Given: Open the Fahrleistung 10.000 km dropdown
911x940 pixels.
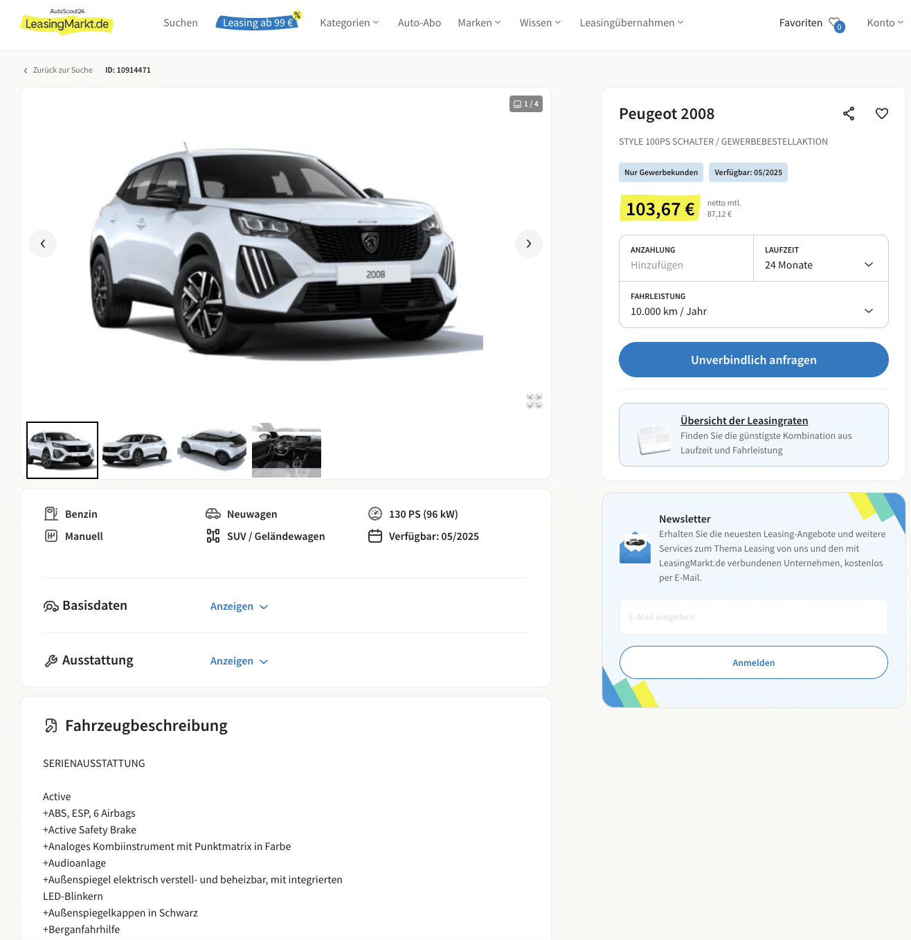Looking at the screenshot, I should (x=753, y=305).
